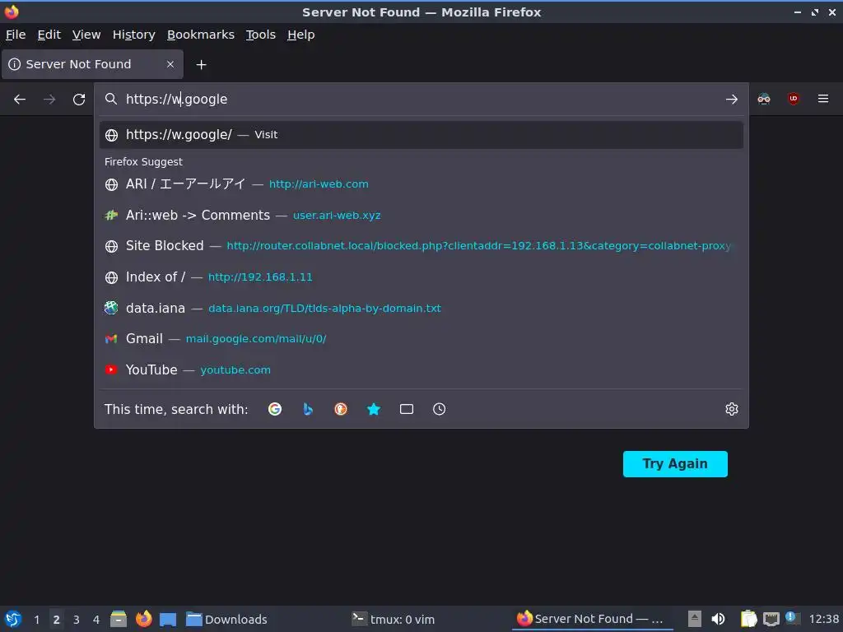Search in bookmarks via the star icon
Viewport: 843px width, 632px height.
click(374, 409)
